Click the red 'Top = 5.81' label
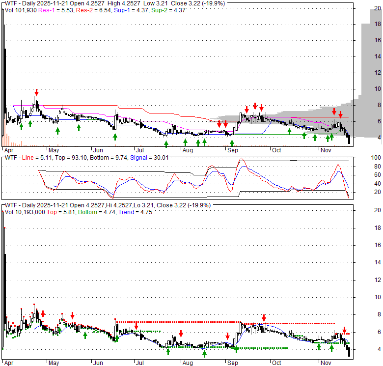 click(61, 212)
